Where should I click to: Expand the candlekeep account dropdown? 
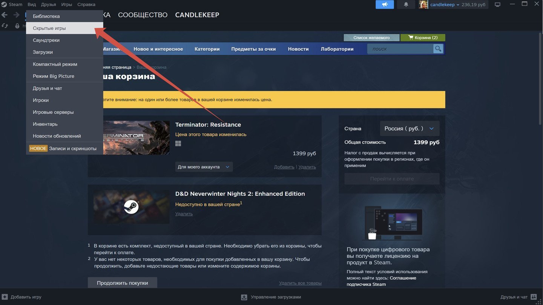[445, 5]
